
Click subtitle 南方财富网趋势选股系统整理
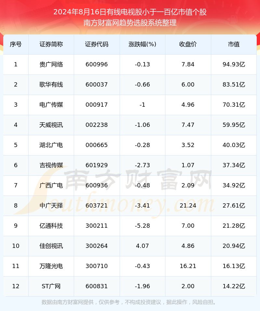[x=130, y=23]
